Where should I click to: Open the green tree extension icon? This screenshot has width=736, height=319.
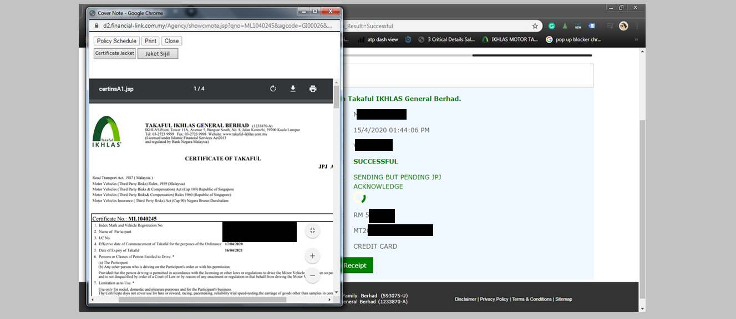point(565,26)
